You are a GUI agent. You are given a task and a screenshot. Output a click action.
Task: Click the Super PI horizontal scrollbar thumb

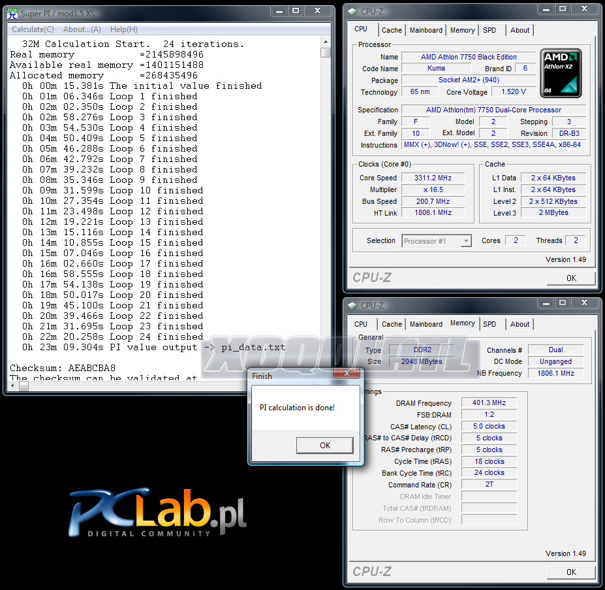24,385
